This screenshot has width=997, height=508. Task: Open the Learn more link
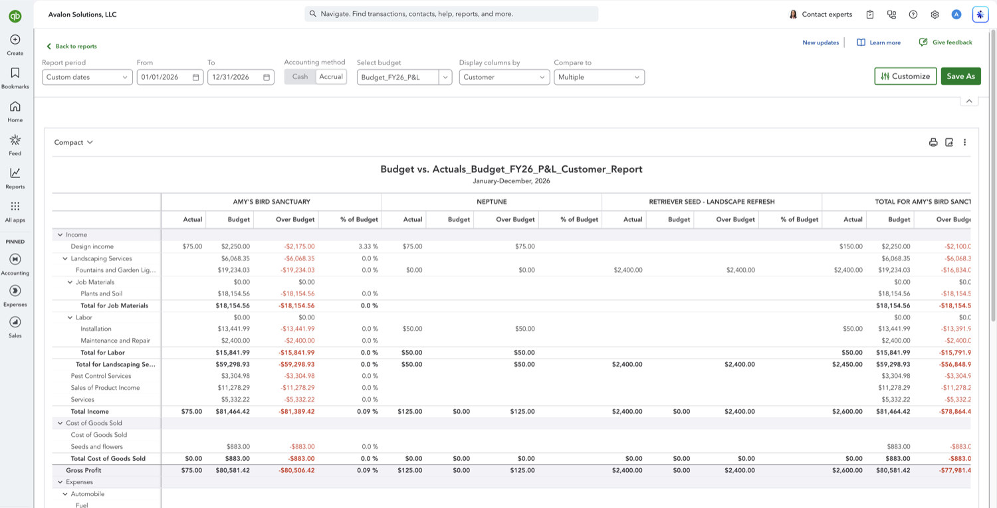click(879, 42)
